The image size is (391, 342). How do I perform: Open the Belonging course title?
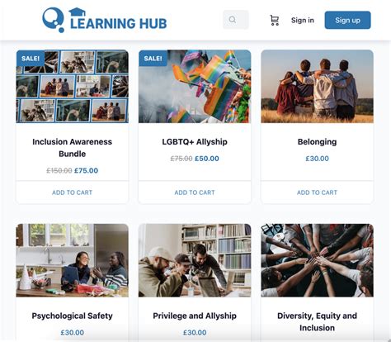[317, 142]
